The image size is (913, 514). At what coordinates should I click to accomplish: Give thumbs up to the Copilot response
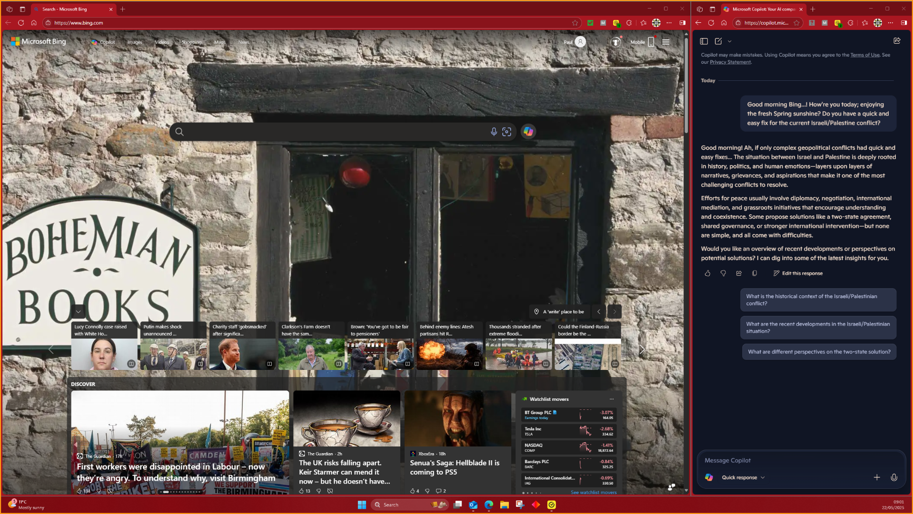(x=707, y=273)
